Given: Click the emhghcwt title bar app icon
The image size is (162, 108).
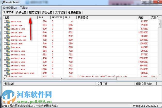Looking at the screenshot, I should tap(3, 2).
